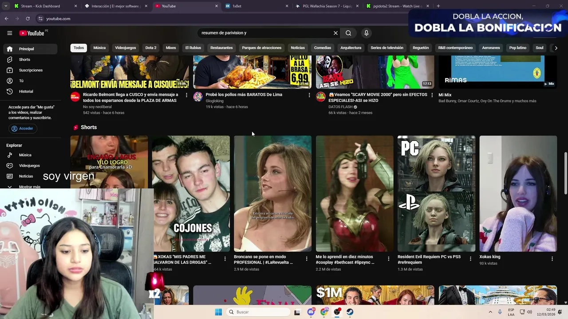Open site information icon in address bar
The height and width of the screenshot is (319, 568).
pyautogui.click(x=40, y=19)
